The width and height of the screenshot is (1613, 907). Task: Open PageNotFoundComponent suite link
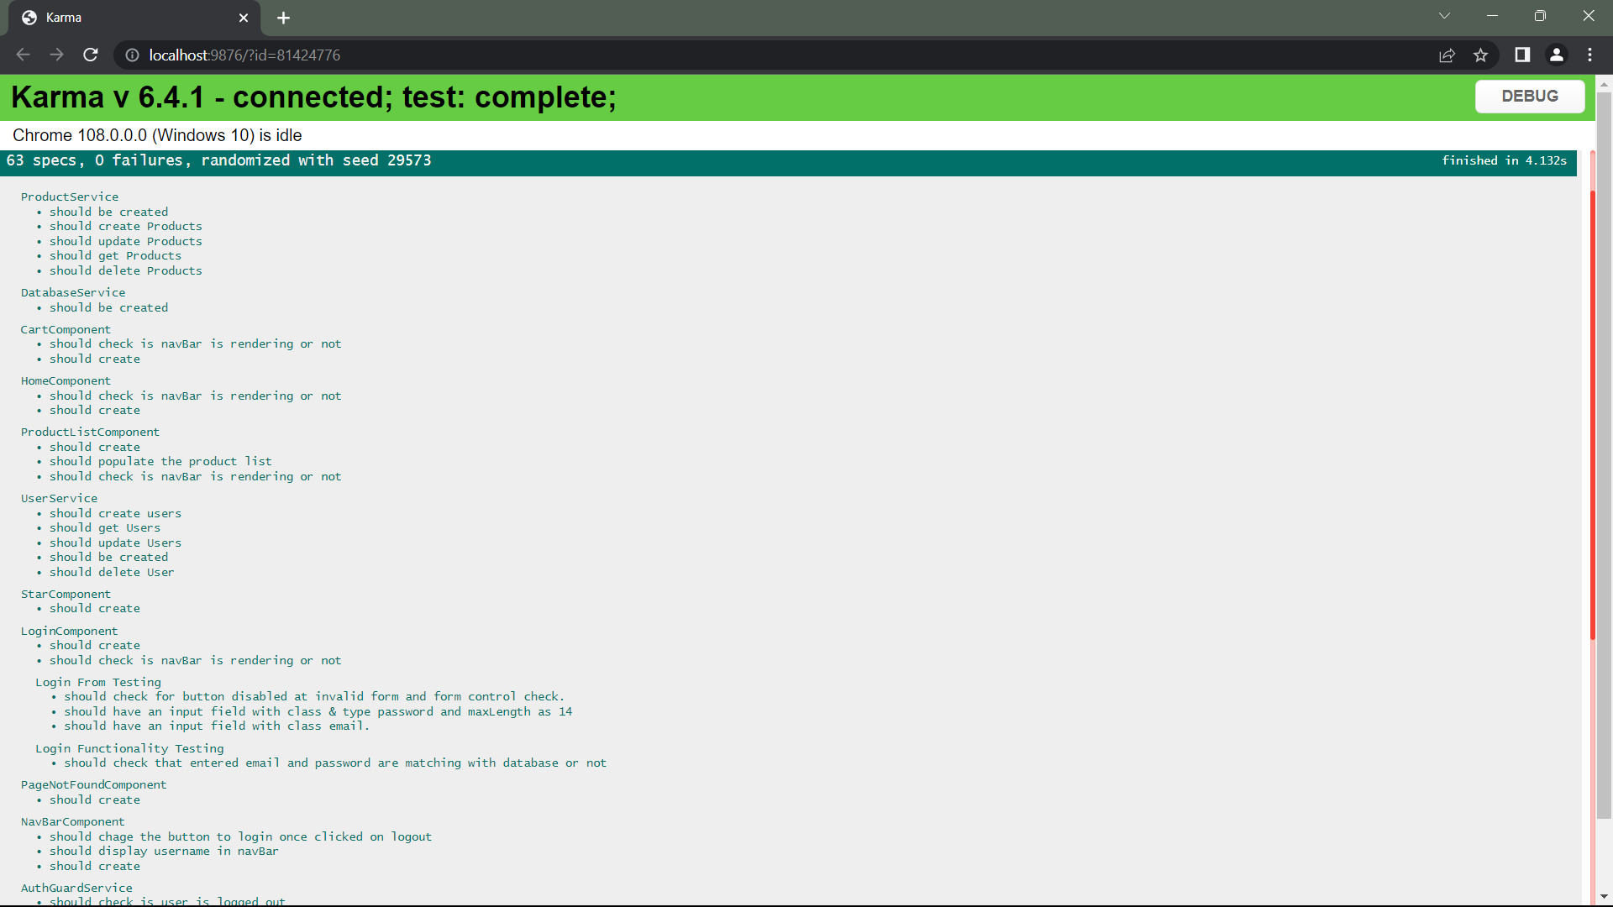(93, 784)
